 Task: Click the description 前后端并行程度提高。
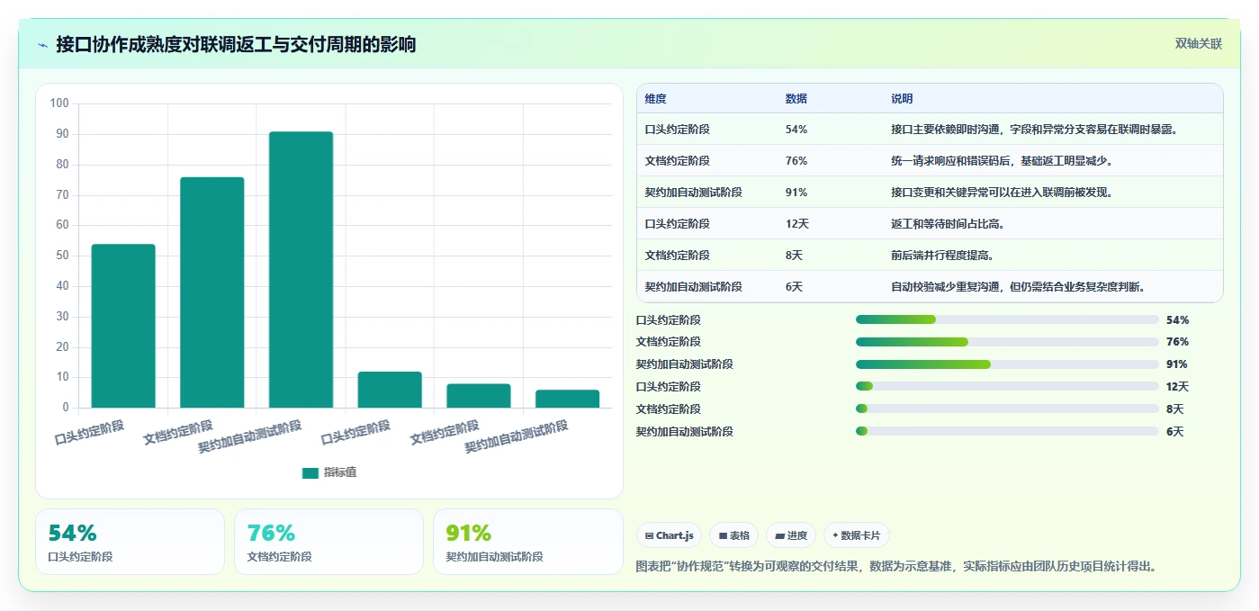pos(943,256)
